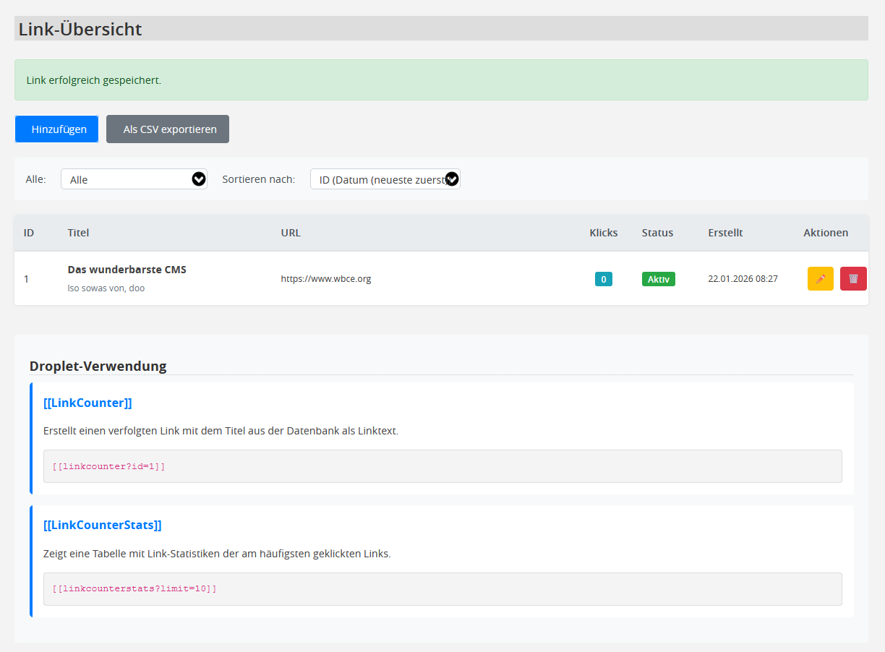Click the Erstellt column header

pyautogui.click(x=725, y=233)
